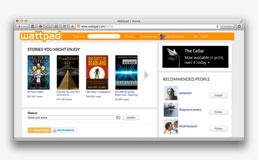Click the Wattpad logo
The width and height of the screenshot is (258, 160).
[41, 36]
